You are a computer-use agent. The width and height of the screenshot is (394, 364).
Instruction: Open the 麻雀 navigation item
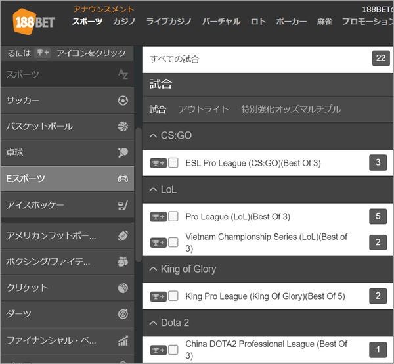324,22
